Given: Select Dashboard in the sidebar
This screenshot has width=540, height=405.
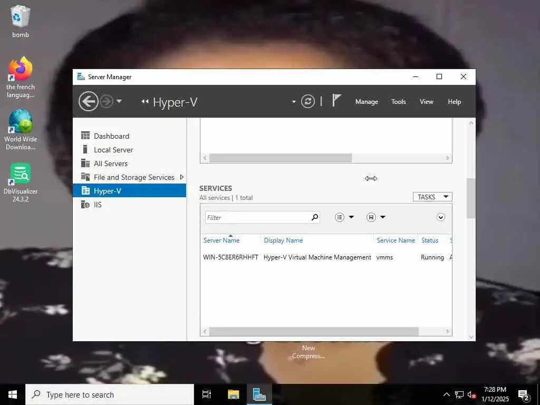Looking at the screenshot, I should [x=130, y=136].
